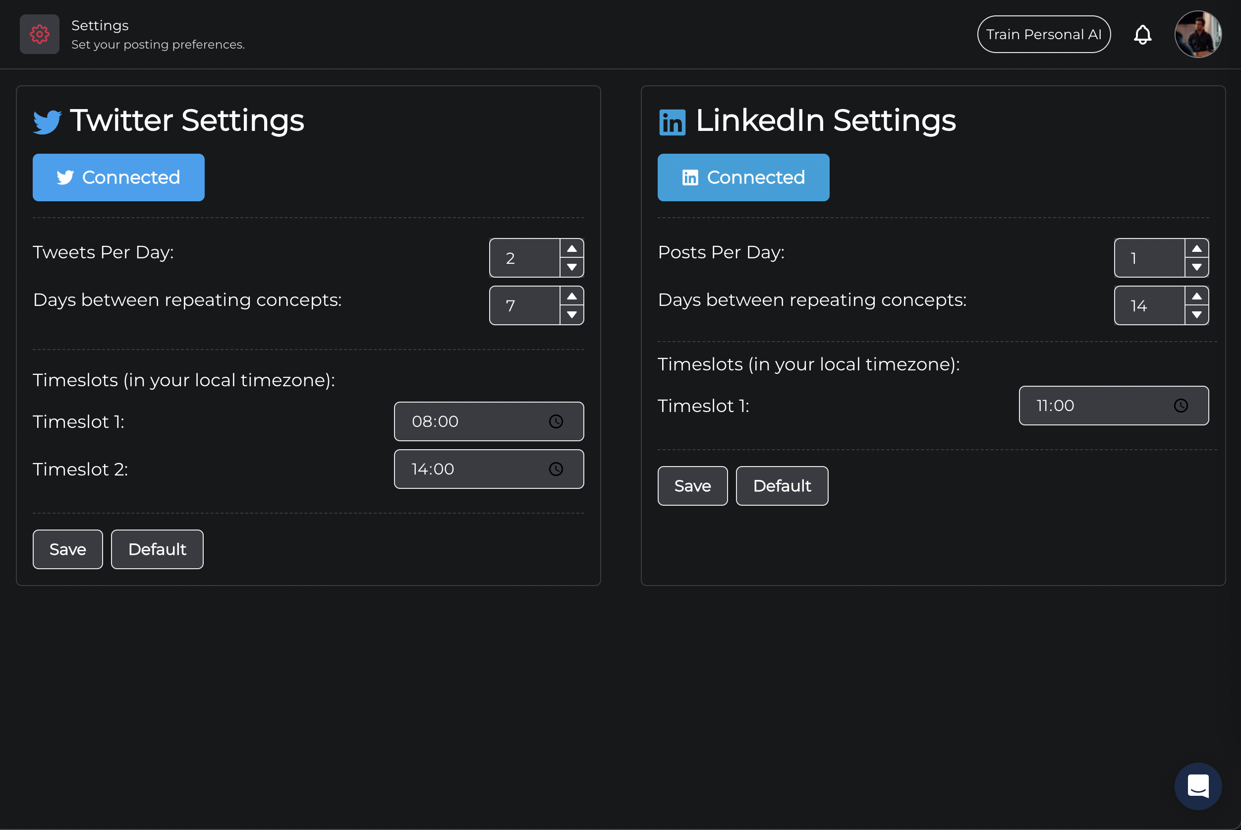Click the LinkedIn Posts Per Day field
Viewport: 1241px width, 830px height.
(x=1149, y=258)
